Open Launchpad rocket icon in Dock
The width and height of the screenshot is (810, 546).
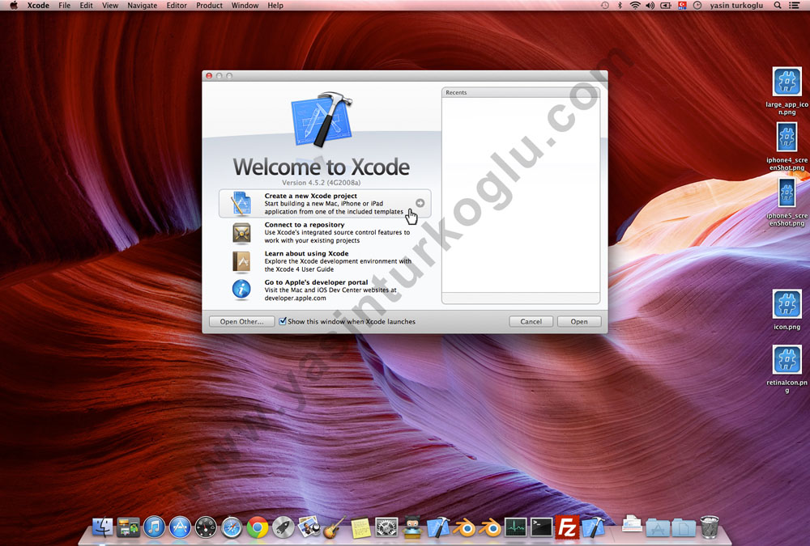pyautogui.click(x=283, y=527)
